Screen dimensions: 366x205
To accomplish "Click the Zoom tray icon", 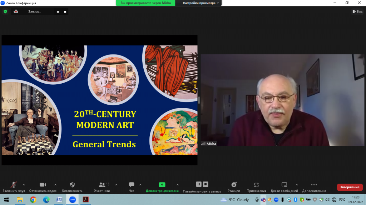I will 276,200.
